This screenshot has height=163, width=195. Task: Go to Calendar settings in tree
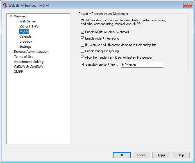[26, 36]
